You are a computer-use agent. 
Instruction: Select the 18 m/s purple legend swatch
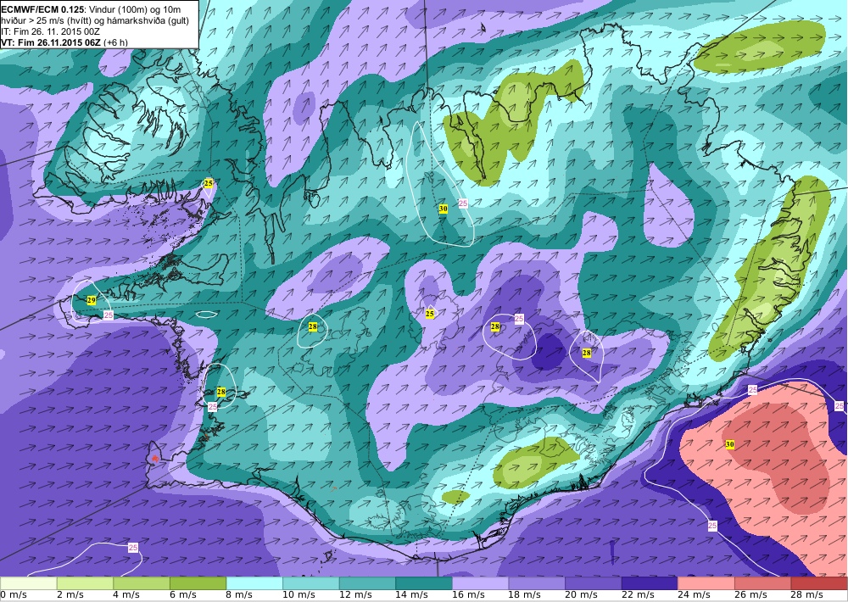537,583
